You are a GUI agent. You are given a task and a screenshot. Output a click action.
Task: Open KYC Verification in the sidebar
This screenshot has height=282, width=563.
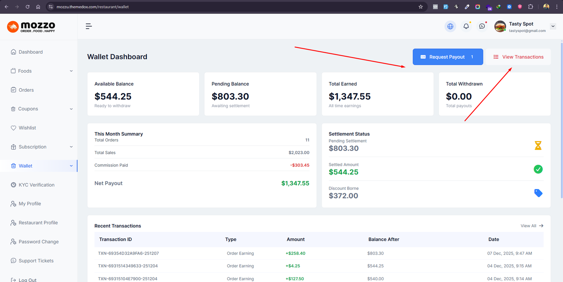36,185
